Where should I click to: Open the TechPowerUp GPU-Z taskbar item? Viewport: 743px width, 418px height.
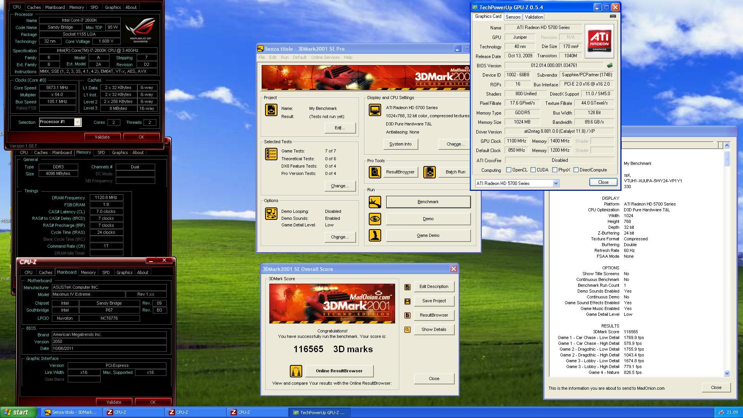[320, 412]
